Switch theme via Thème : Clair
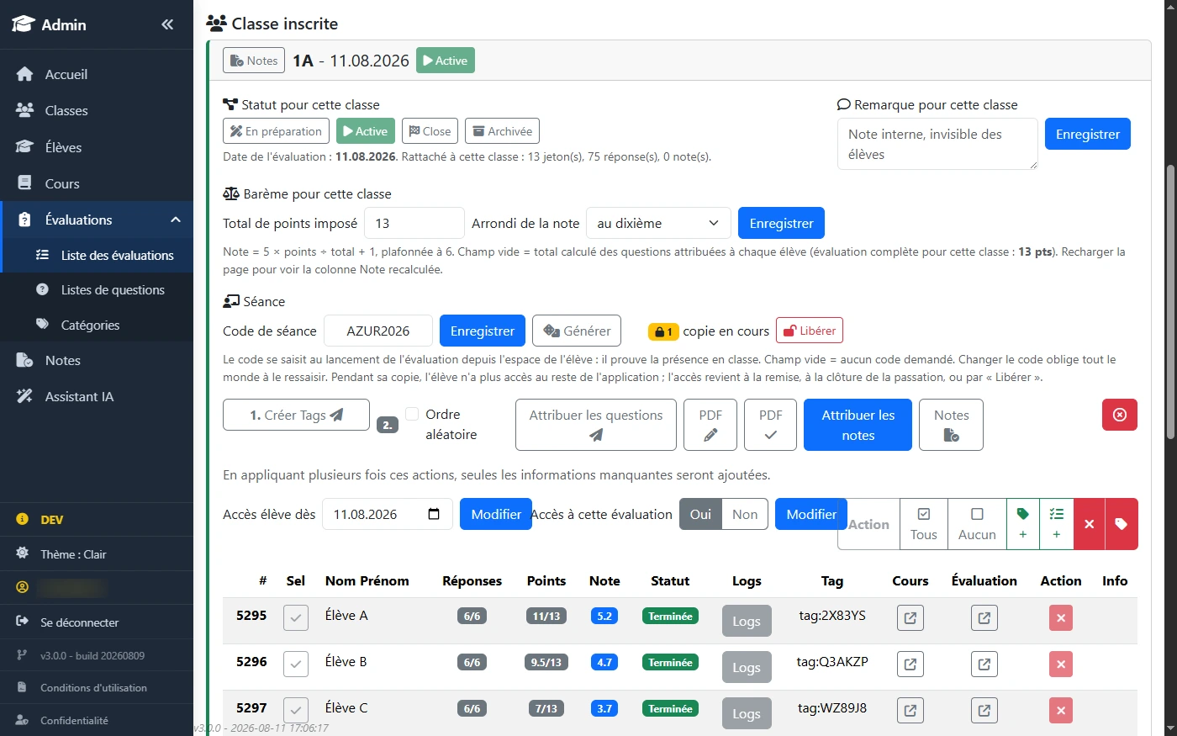The height and width of the screenshot is (736, 1177). point(97,554)
